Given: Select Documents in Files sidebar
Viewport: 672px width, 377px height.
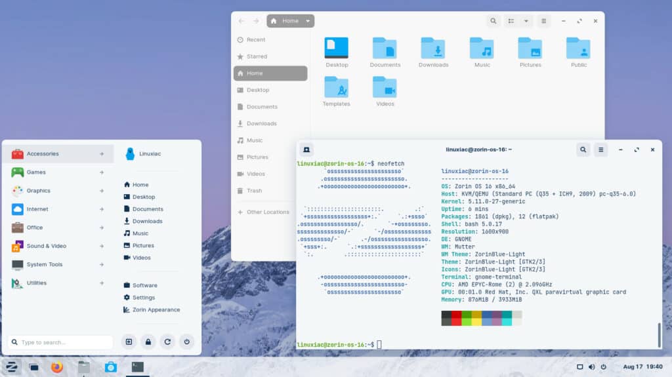Looking at the screenshot, I should pyautogui.click(x=270, y=107).
